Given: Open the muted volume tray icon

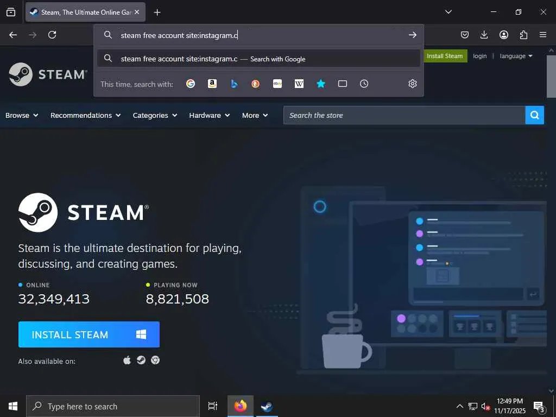Looking at the screenshot, I should 486,406.
